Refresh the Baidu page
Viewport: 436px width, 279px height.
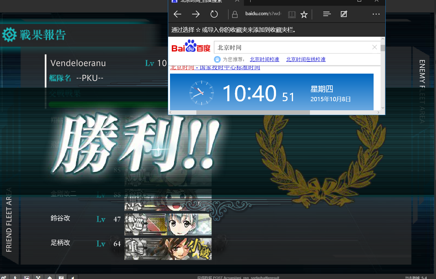(x=214, y=14)
